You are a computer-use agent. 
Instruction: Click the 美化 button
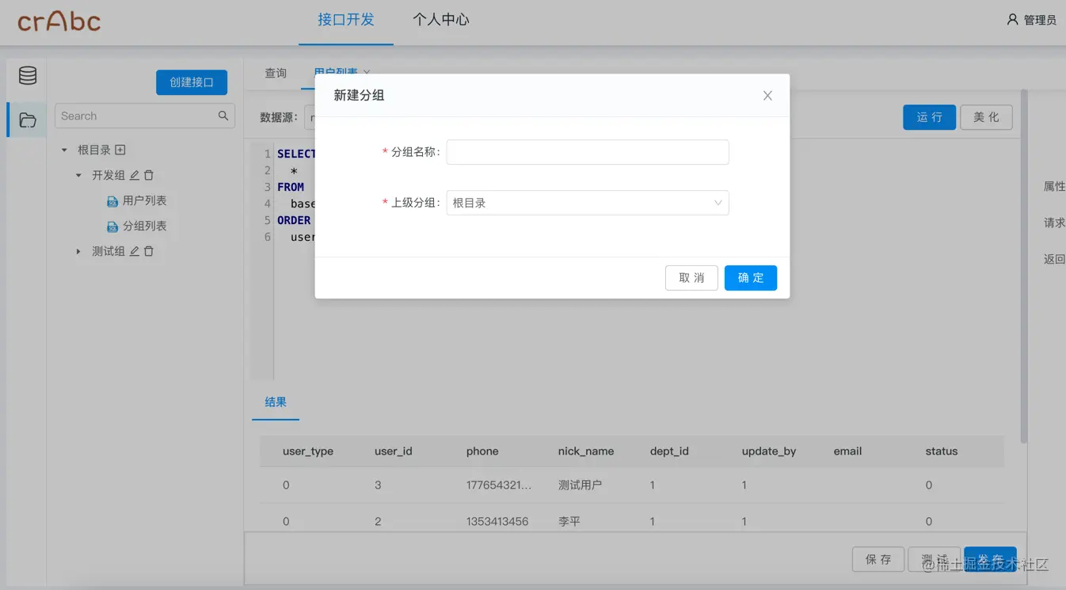click(986, 117)
